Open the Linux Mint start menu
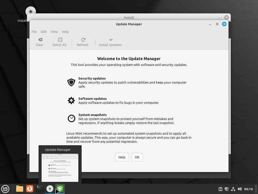 point(6,189)
